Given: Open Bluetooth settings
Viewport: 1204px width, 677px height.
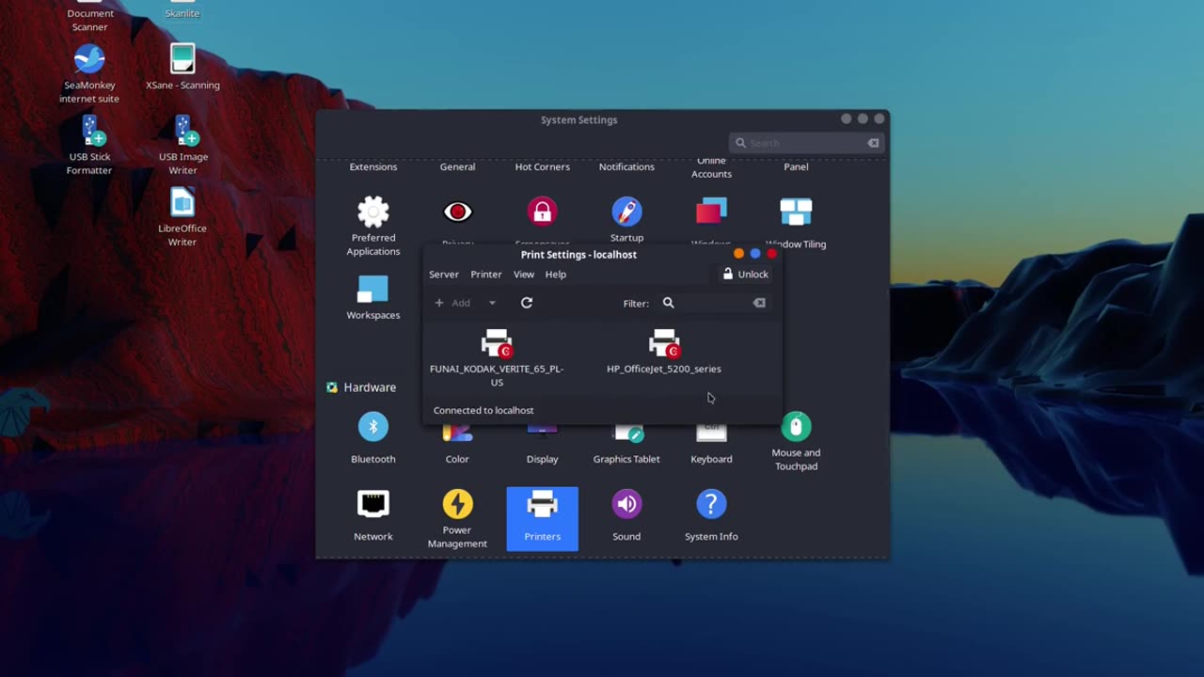Looking at the screenshot, I should coord(373,438).
